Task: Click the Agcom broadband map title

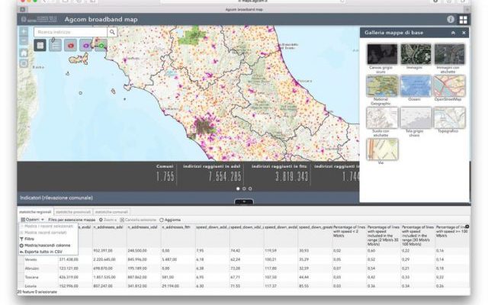Action: 101,19
